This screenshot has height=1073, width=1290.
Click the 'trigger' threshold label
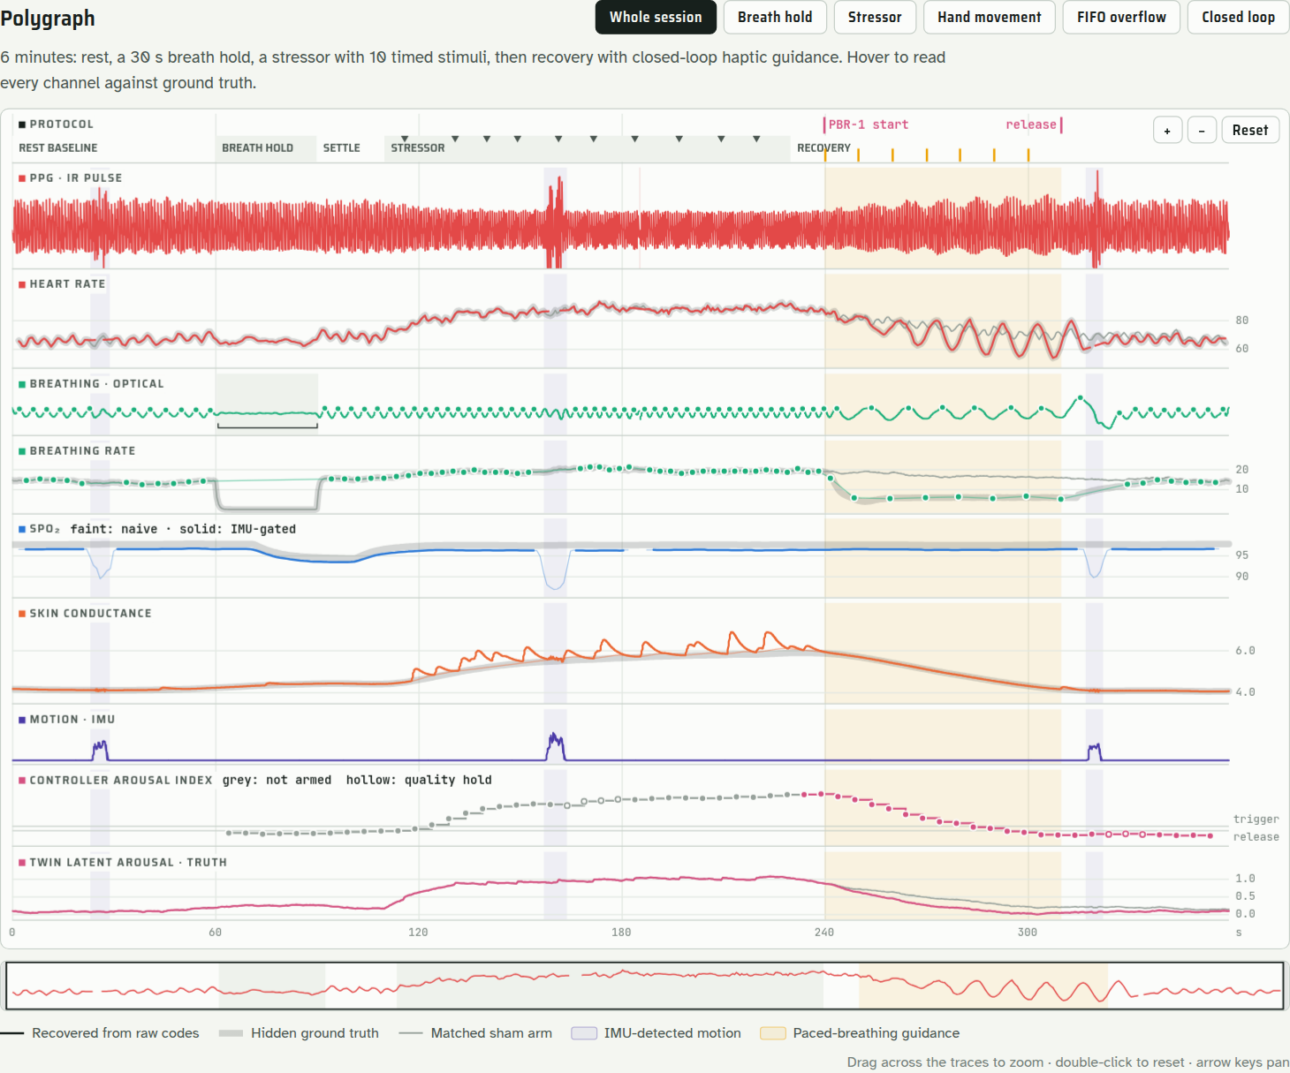pos(1256,820)
